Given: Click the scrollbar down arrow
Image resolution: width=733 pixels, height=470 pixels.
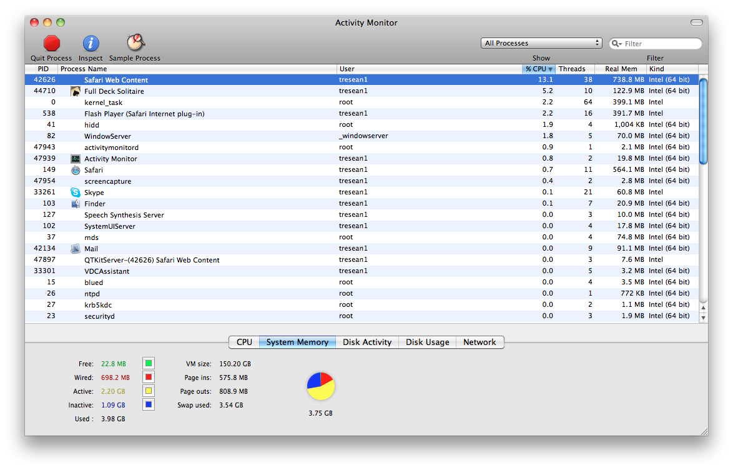Looking at the screenshot, I should [x=703, y=318].
